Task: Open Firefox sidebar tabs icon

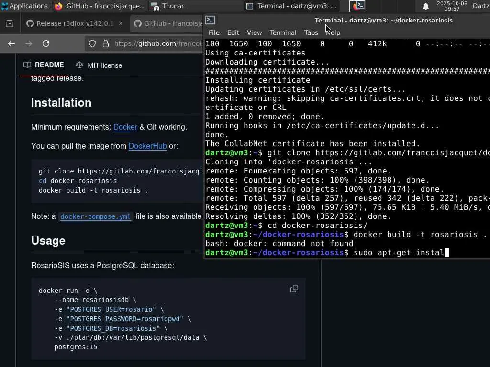Action: [x=10, y=23]
